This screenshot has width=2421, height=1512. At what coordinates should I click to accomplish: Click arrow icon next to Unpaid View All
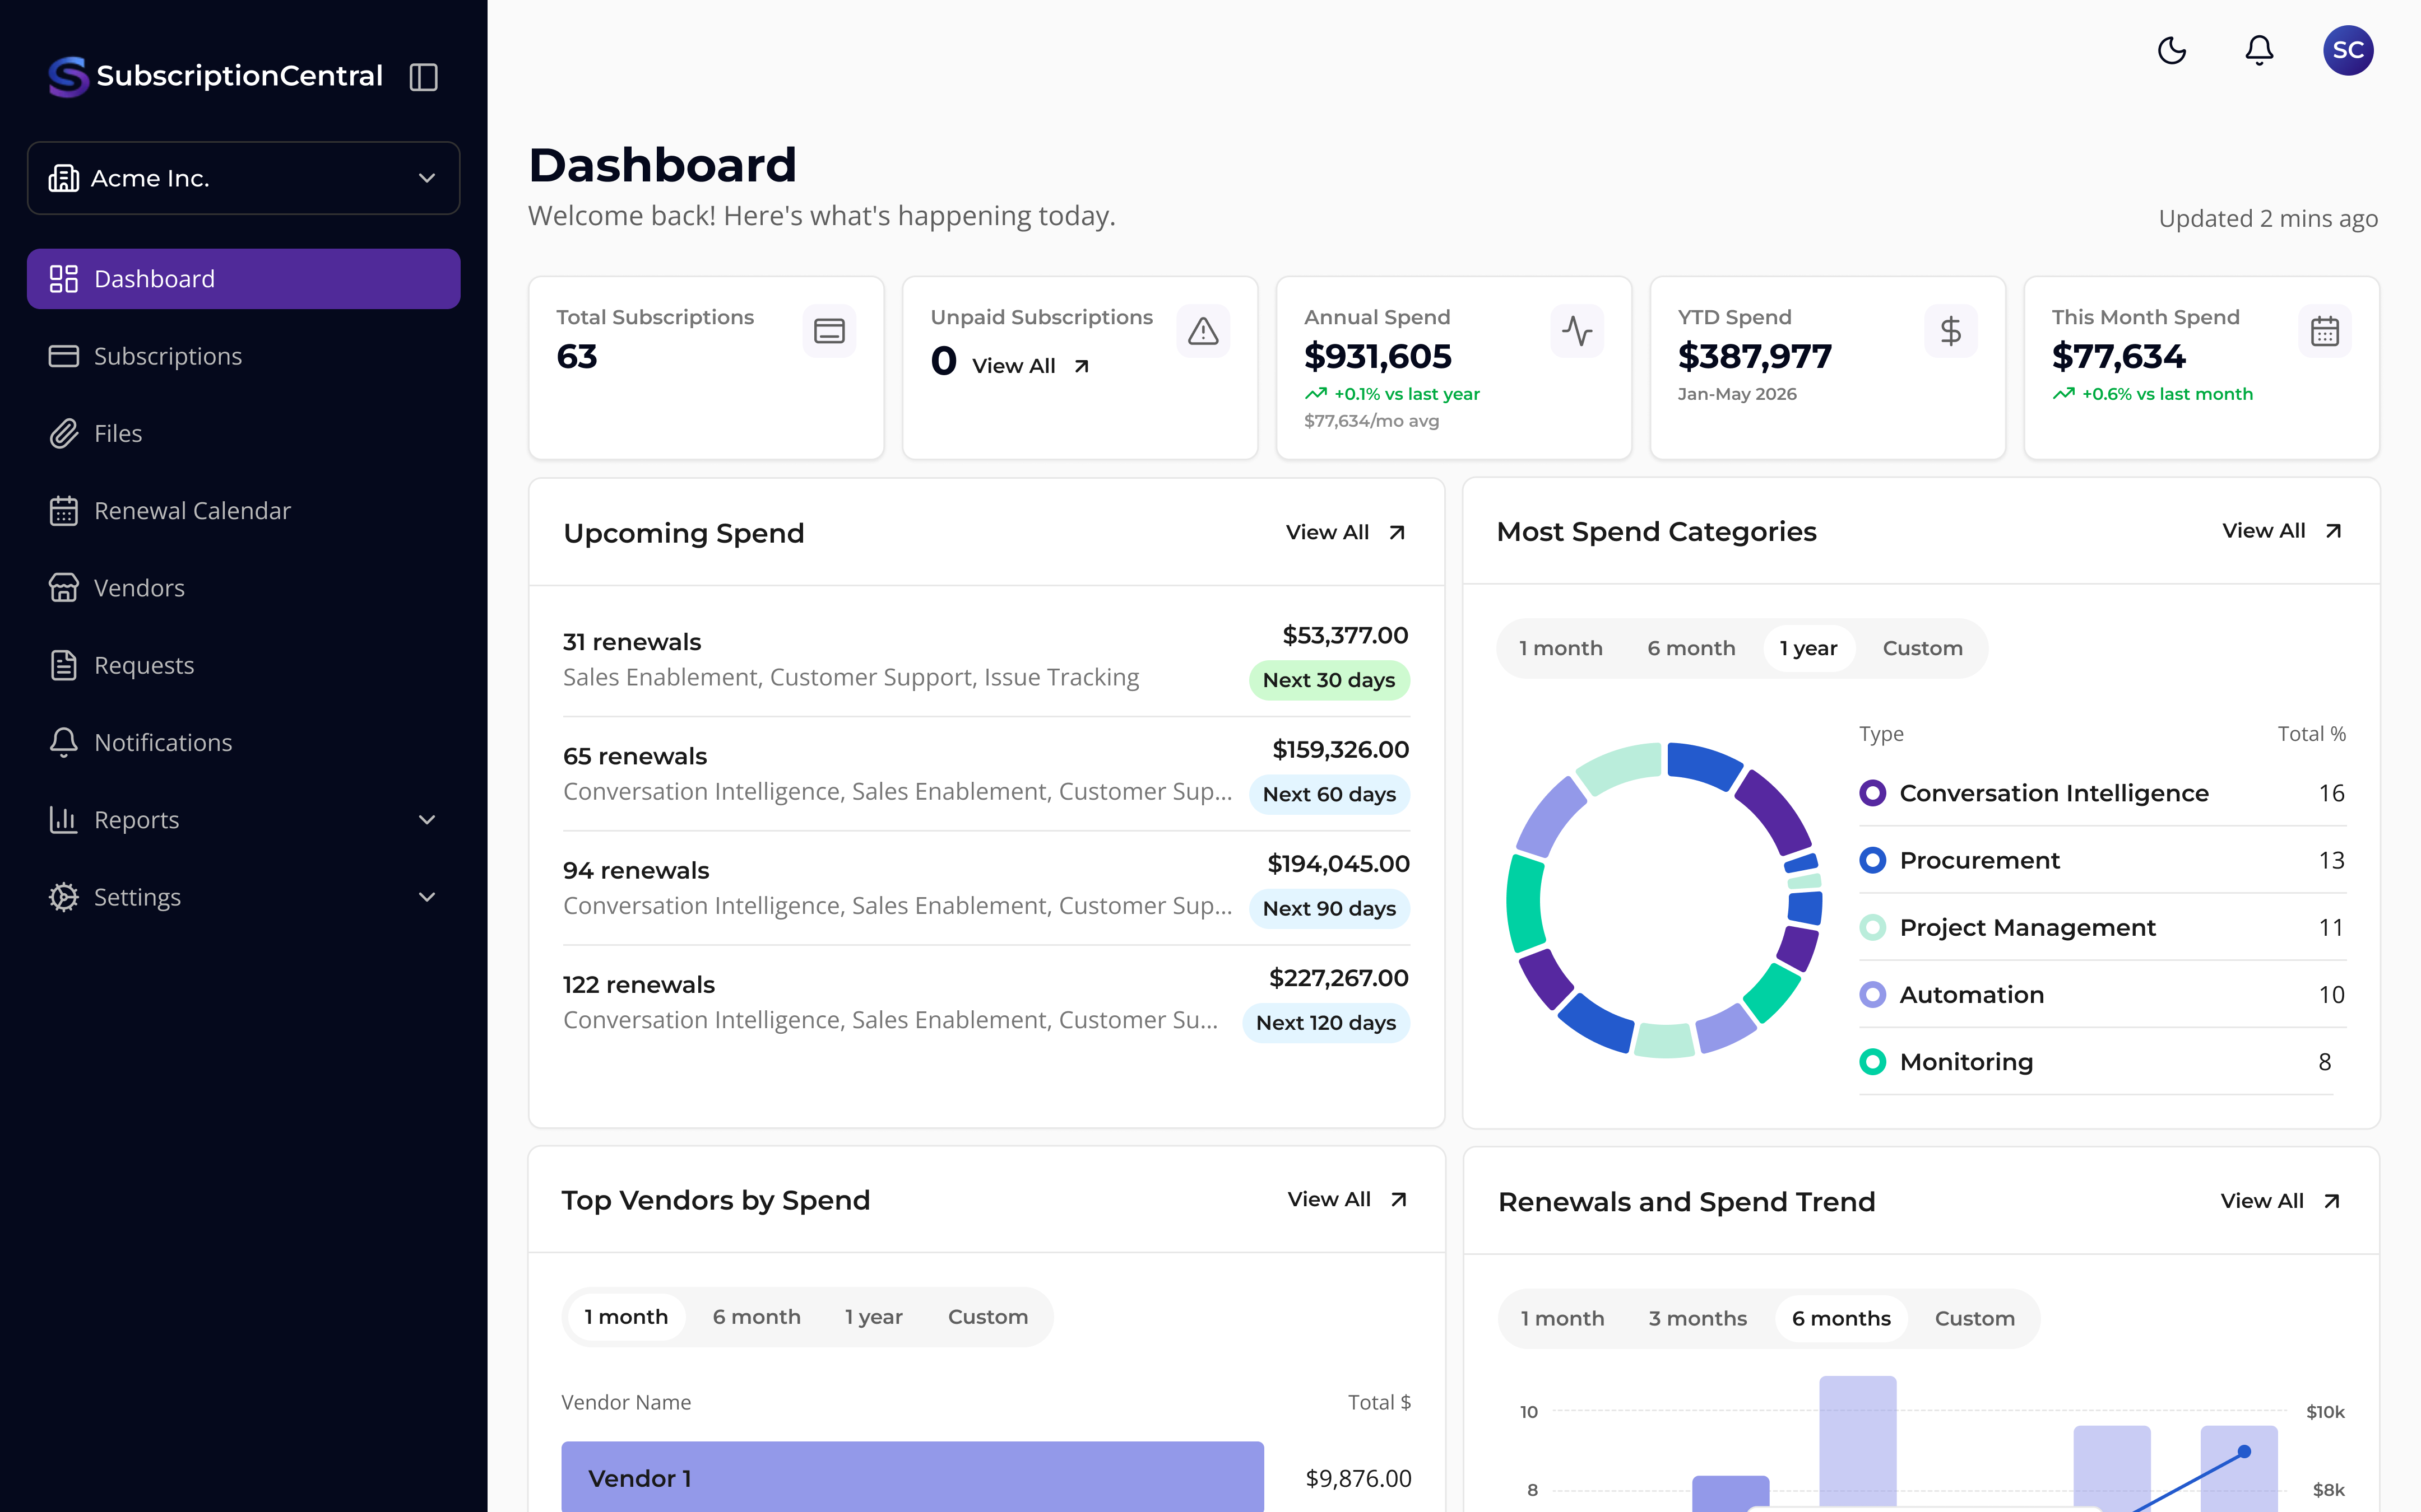click(x=1082, y=367)
